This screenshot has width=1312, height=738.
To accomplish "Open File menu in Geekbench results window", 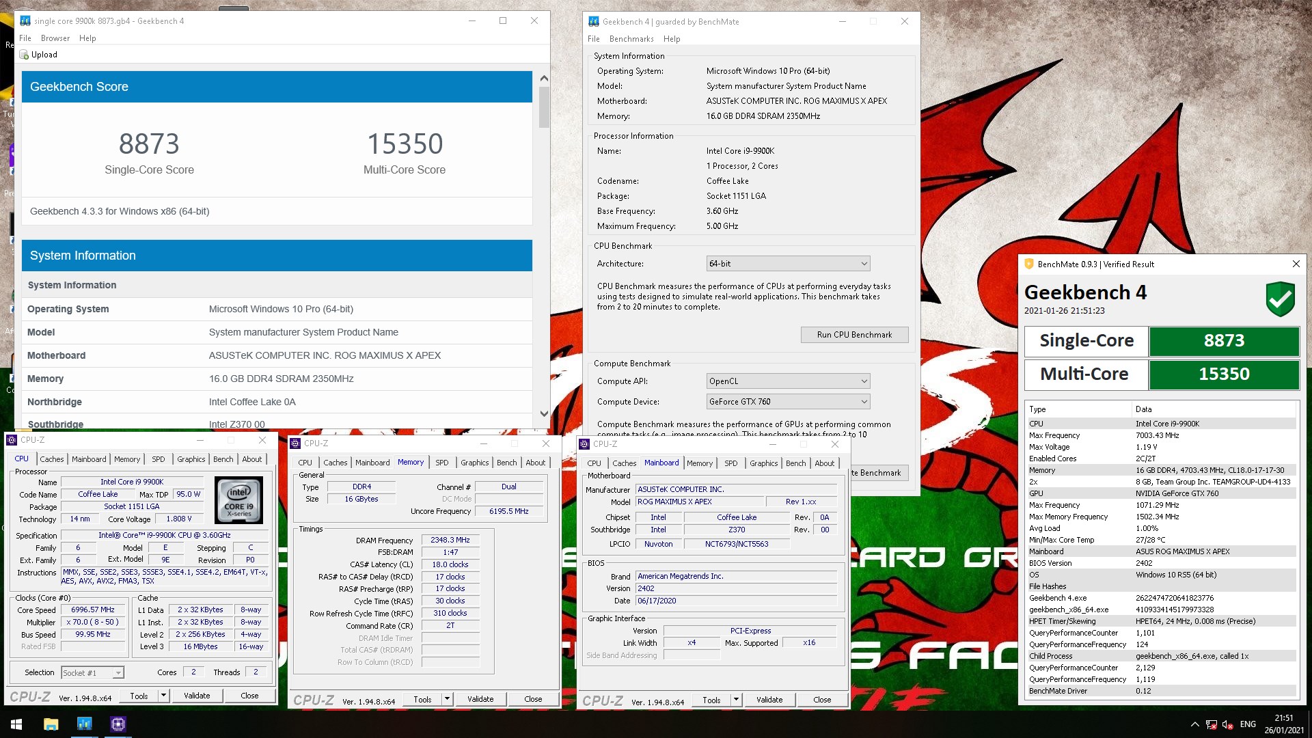I will [x=25, y=38].
